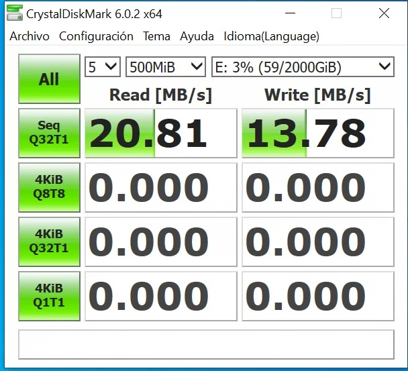Open the test size dropdown showing 500MiB
The height and width of the screenshot is (371, 408).
click(x=166, y=67)
